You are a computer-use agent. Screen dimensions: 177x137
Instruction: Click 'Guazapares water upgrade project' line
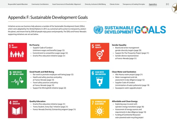[128, 88]
